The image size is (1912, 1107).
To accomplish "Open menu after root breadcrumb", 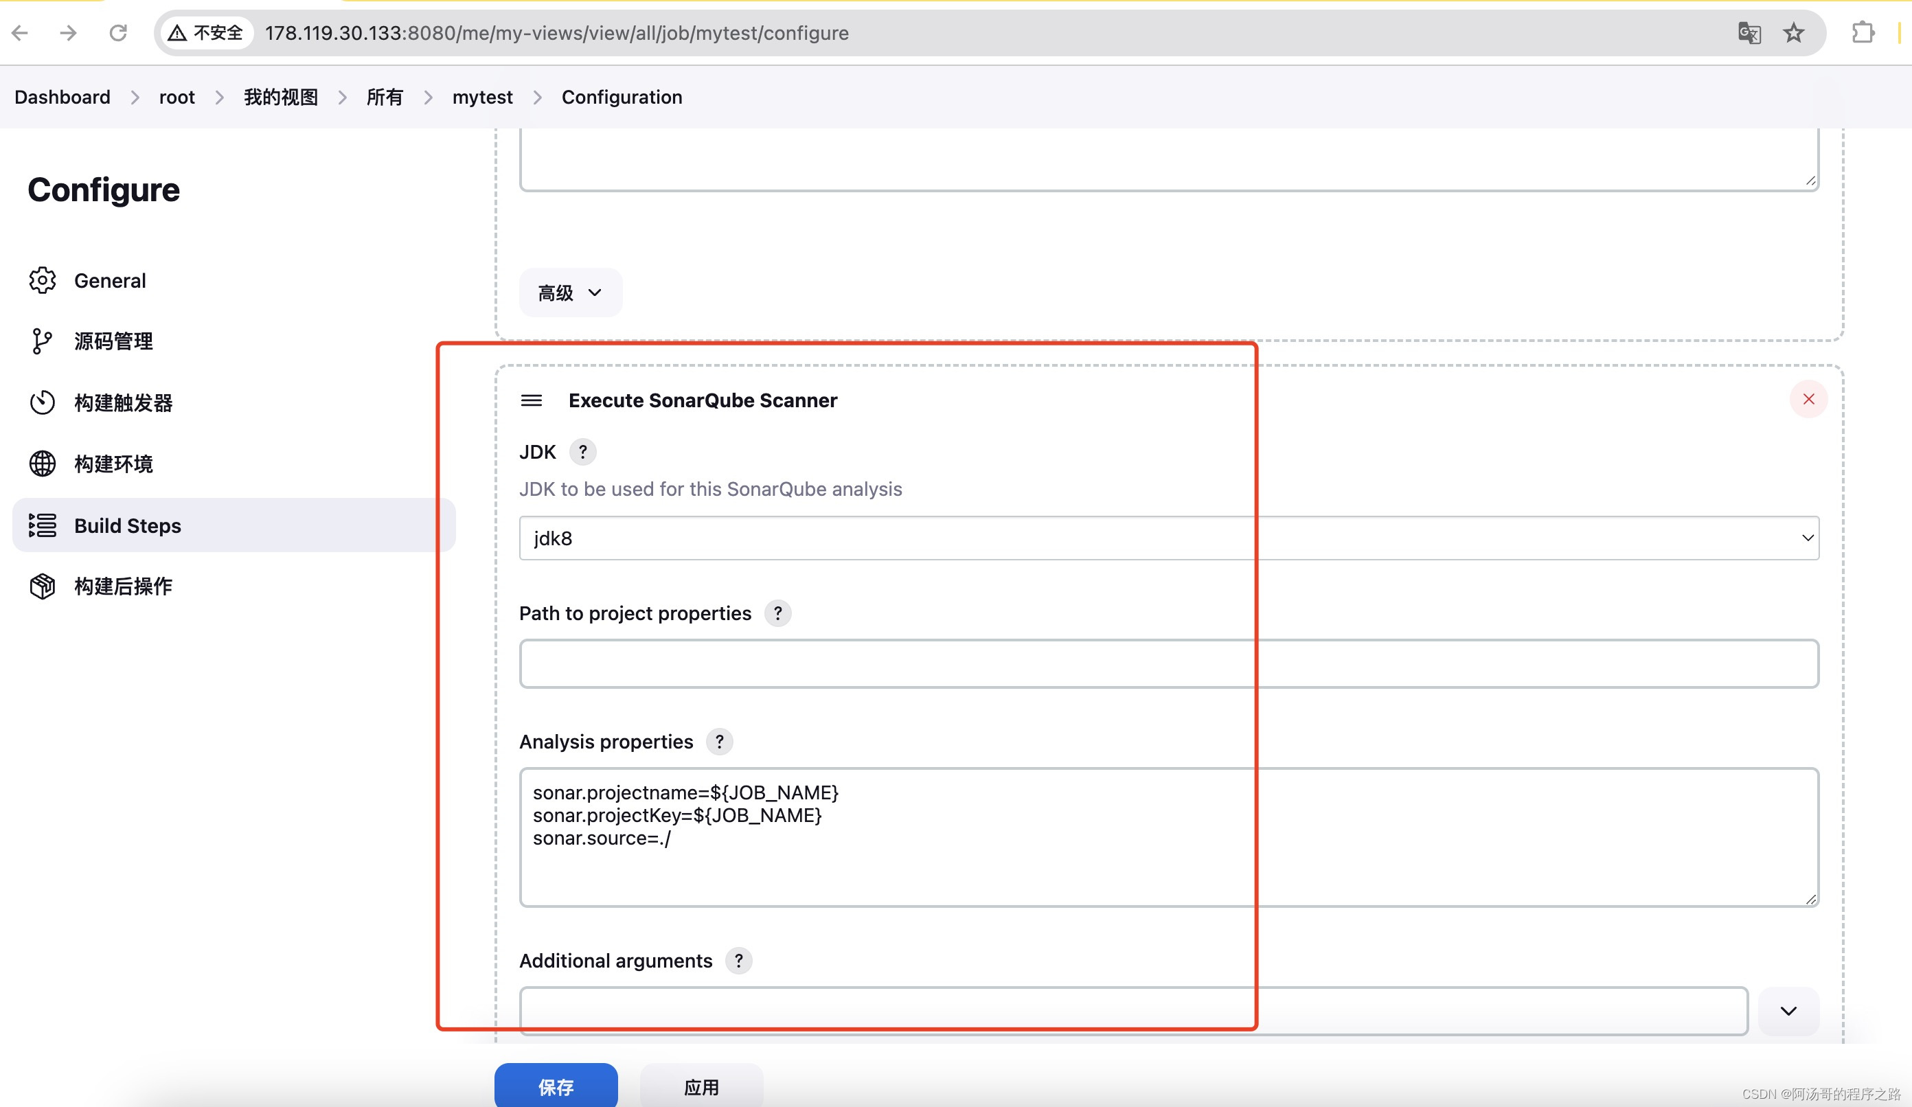I will click(219, 97).
